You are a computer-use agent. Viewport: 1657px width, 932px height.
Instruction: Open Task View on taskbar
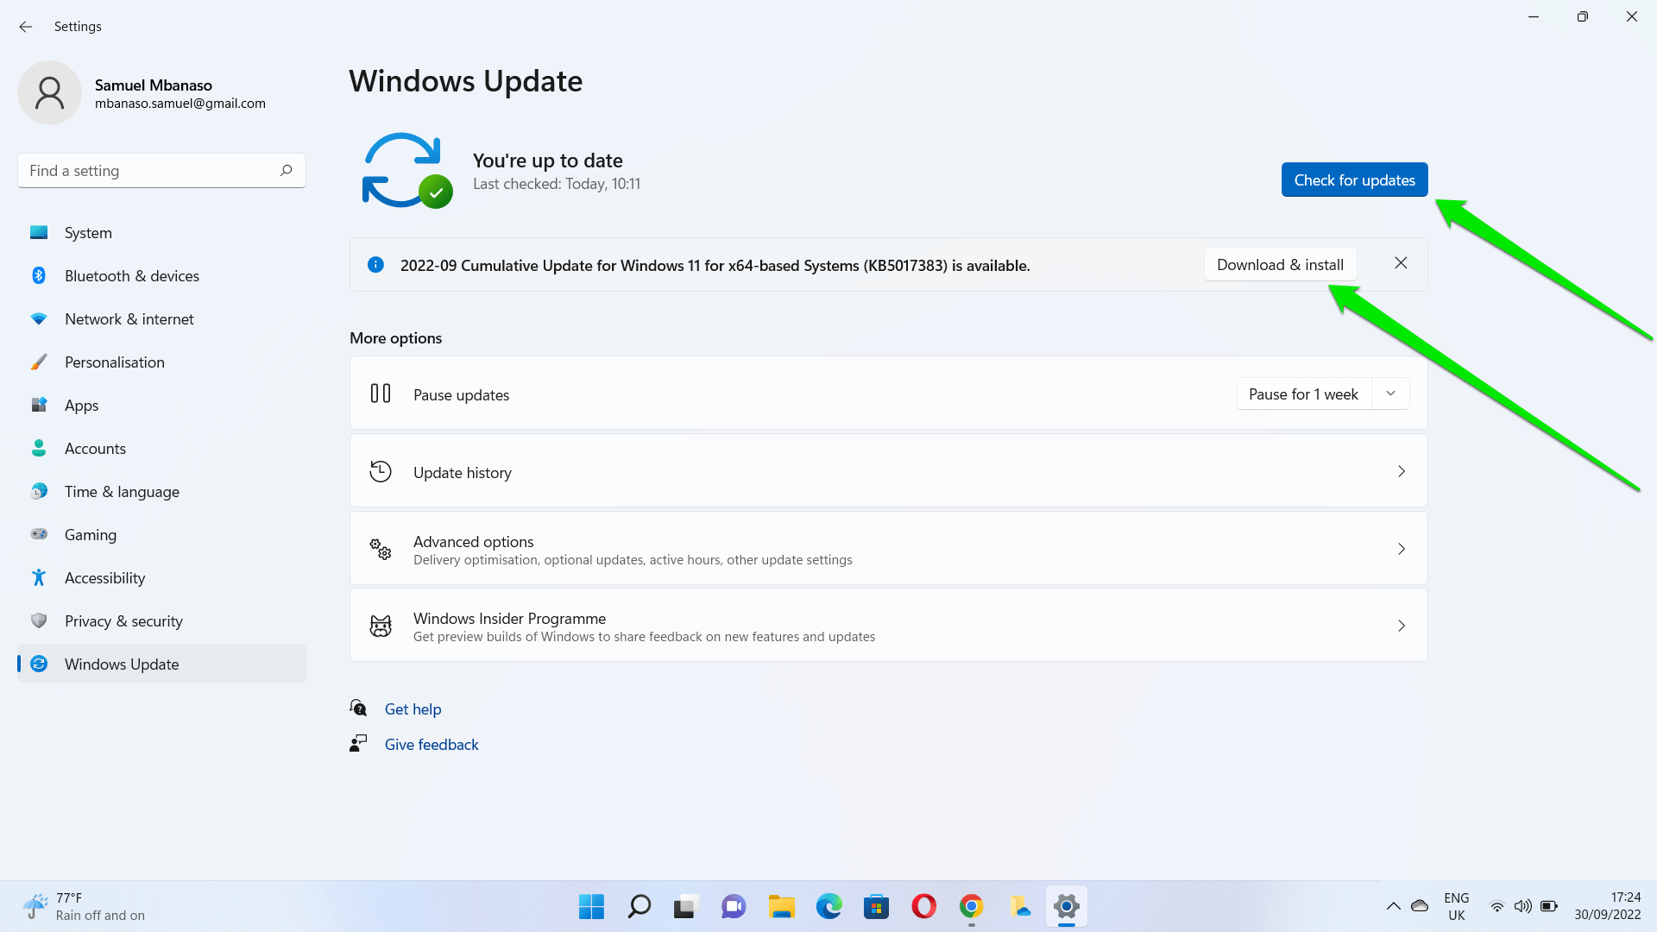(x=685, y=906)
